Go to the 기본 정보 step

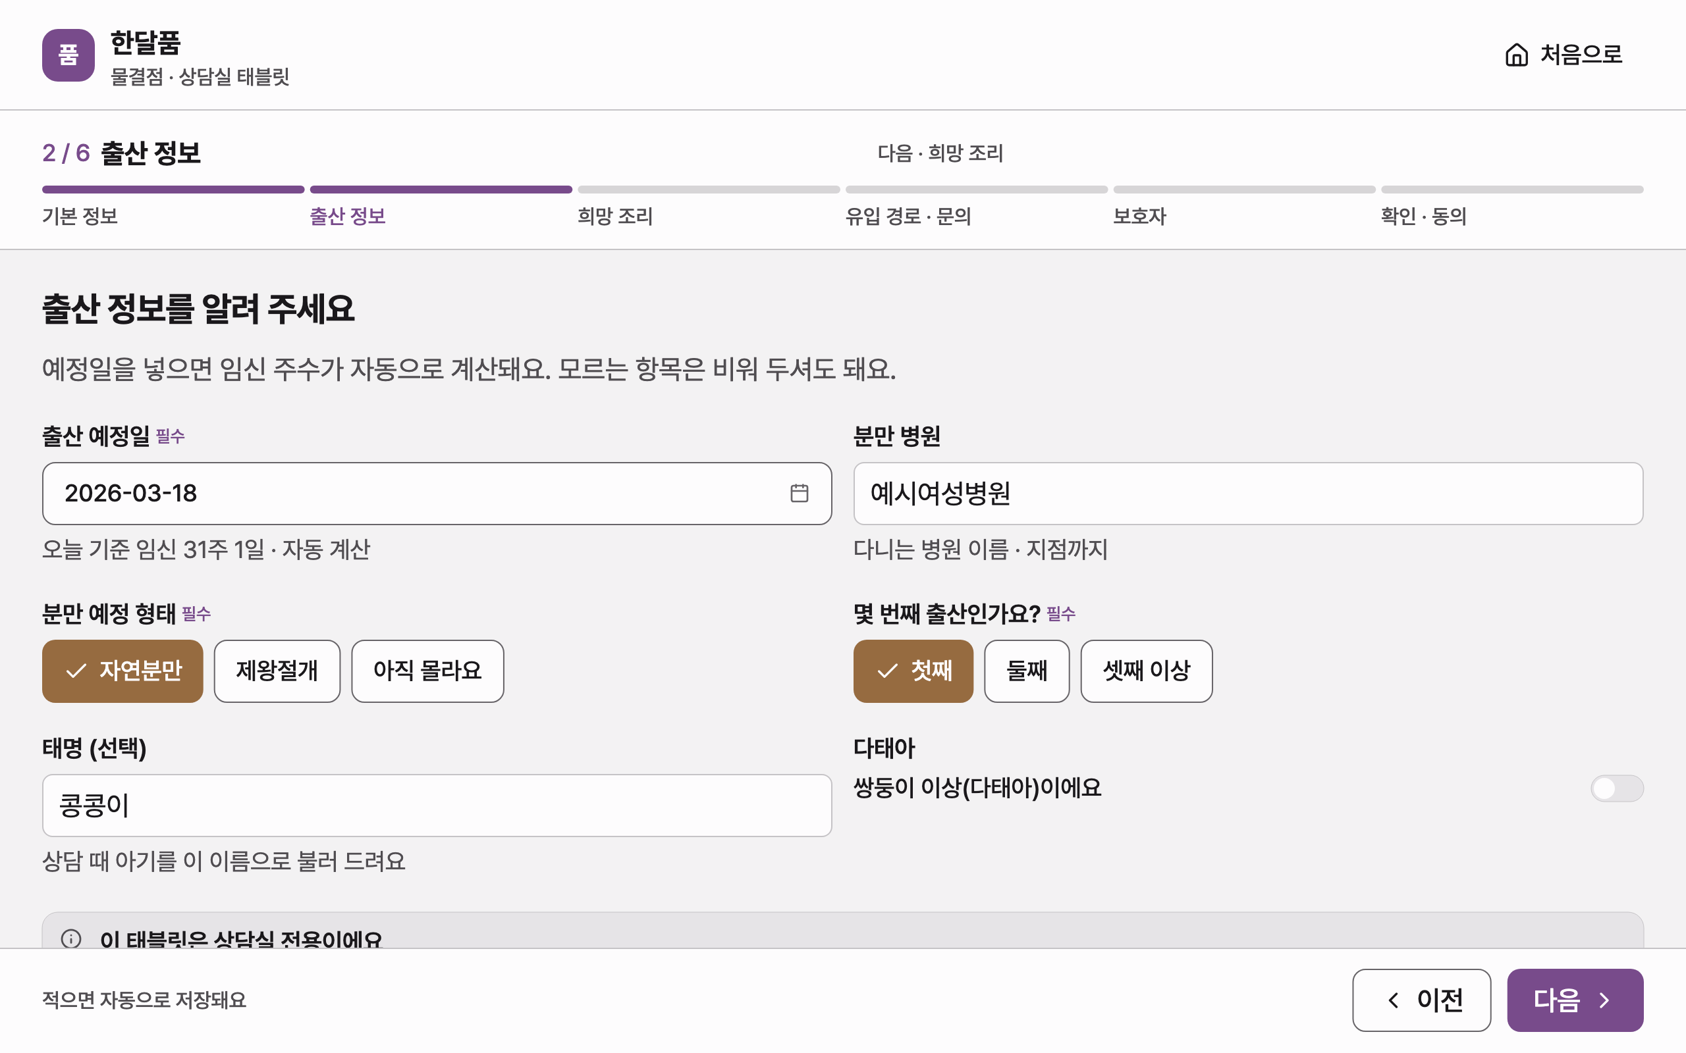click(80, 216)
